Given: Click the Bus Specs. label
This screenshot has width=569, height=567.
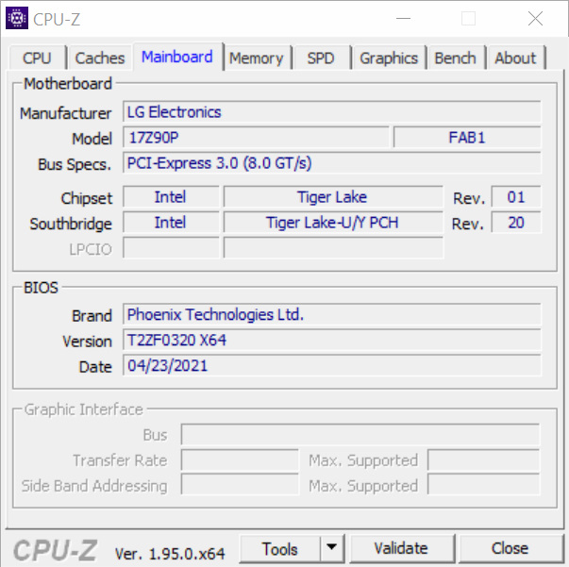Looking at the screenshot, I should tap(75, 164).
